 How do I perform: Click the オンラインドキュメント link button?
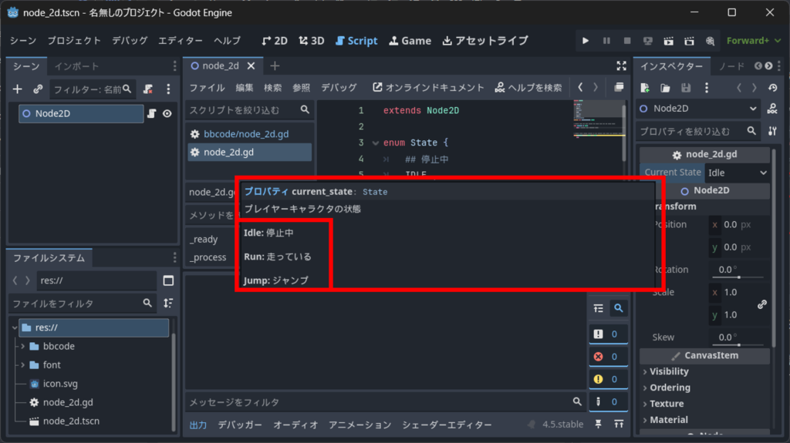pos(428,88)
